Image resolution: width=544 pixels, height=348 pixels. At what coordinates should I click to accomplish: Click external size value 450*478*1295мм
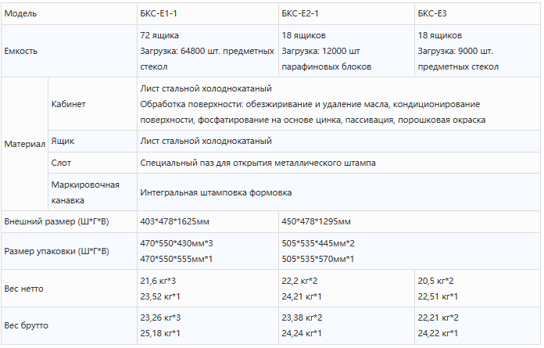click(x=317, y=221)
